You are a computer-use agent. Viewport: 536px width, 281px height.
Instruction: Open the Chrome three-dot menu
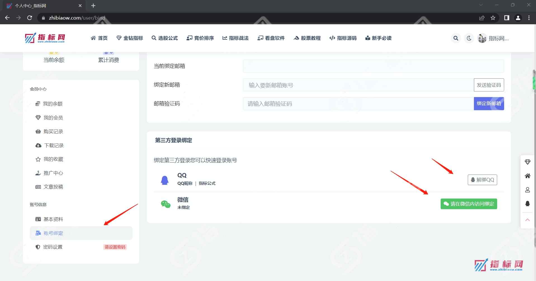529,18
